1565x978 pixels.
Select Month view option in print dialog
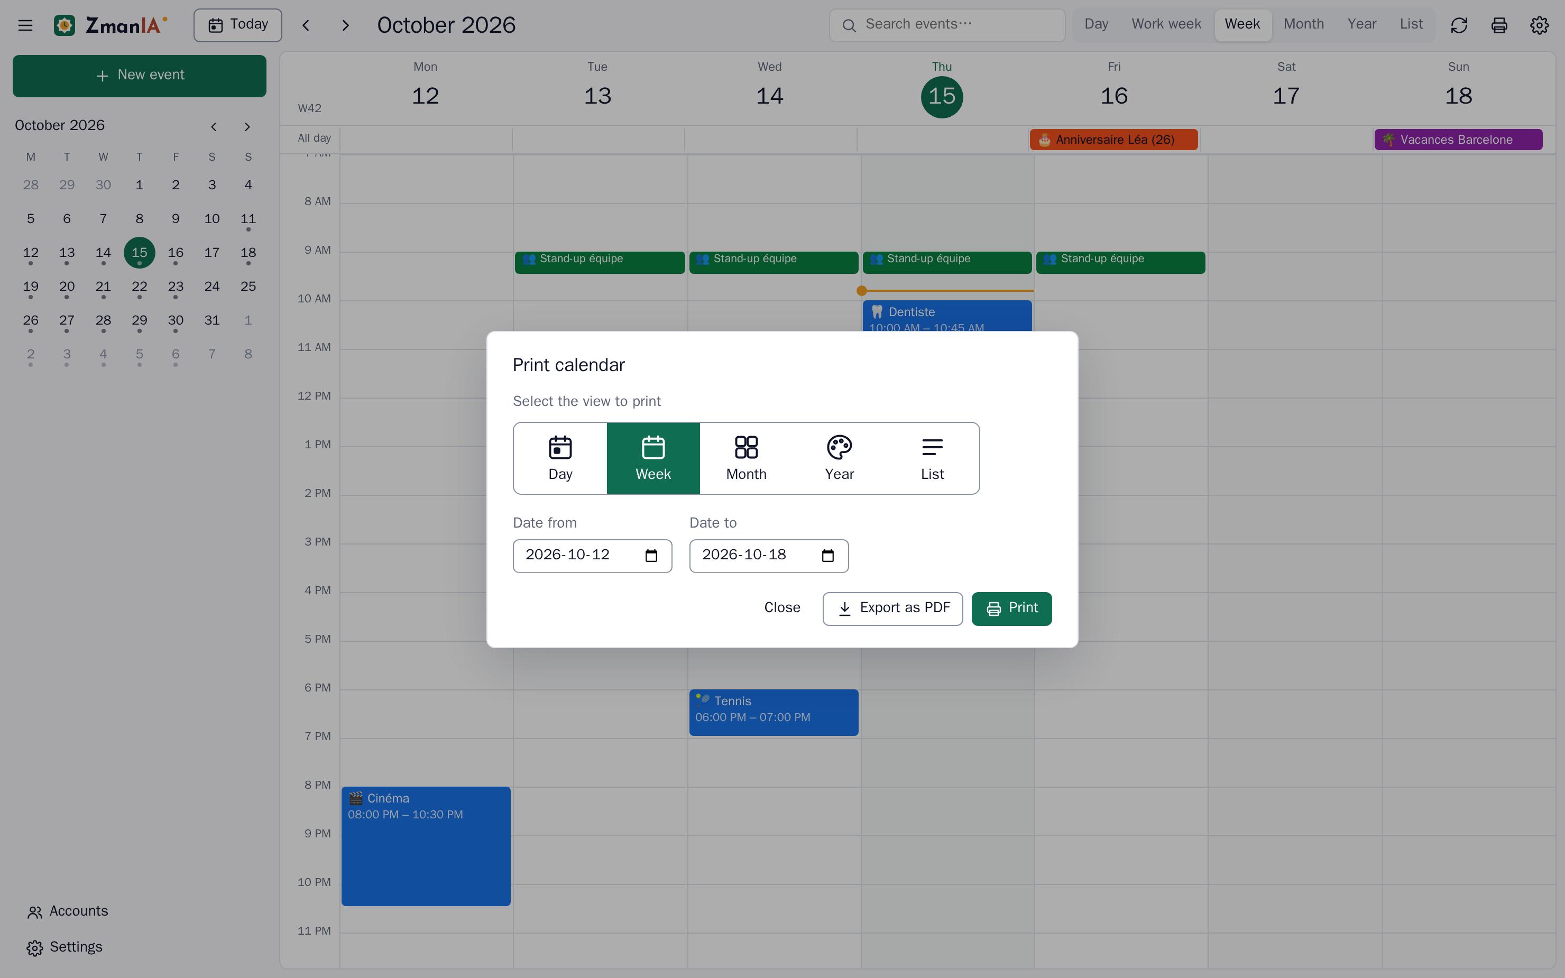tap(747, 458)
